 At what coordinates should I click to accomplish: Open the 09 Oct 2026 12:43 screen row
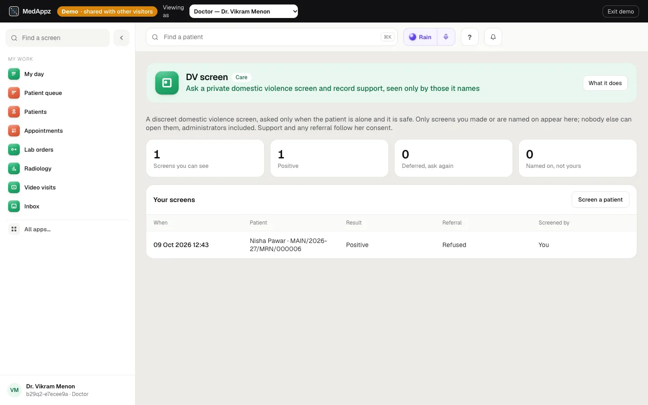tap(391, 245)
